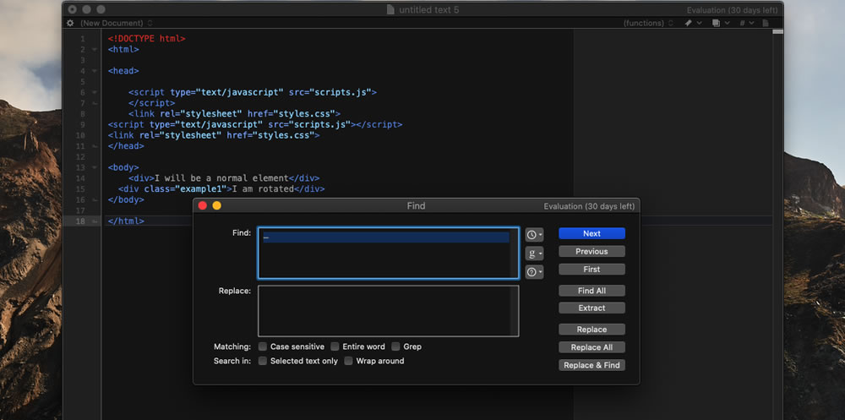The width and height of the screenshot is (845, 420).
Task: Click the Previous button
Action: pos(591,251)
